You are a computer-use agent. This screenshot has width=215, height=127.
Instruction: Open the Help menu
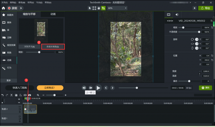point(48,3)
